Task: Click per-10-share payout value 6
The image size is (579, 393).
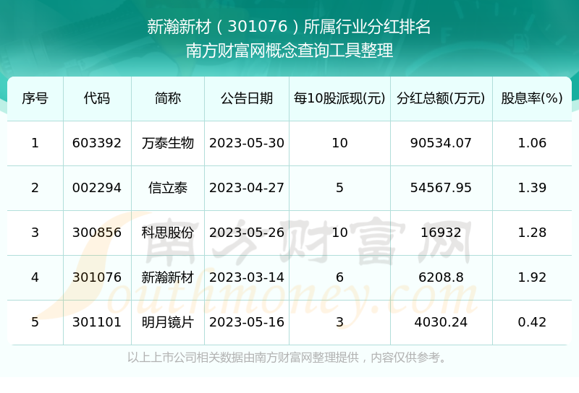Action: 339,277
